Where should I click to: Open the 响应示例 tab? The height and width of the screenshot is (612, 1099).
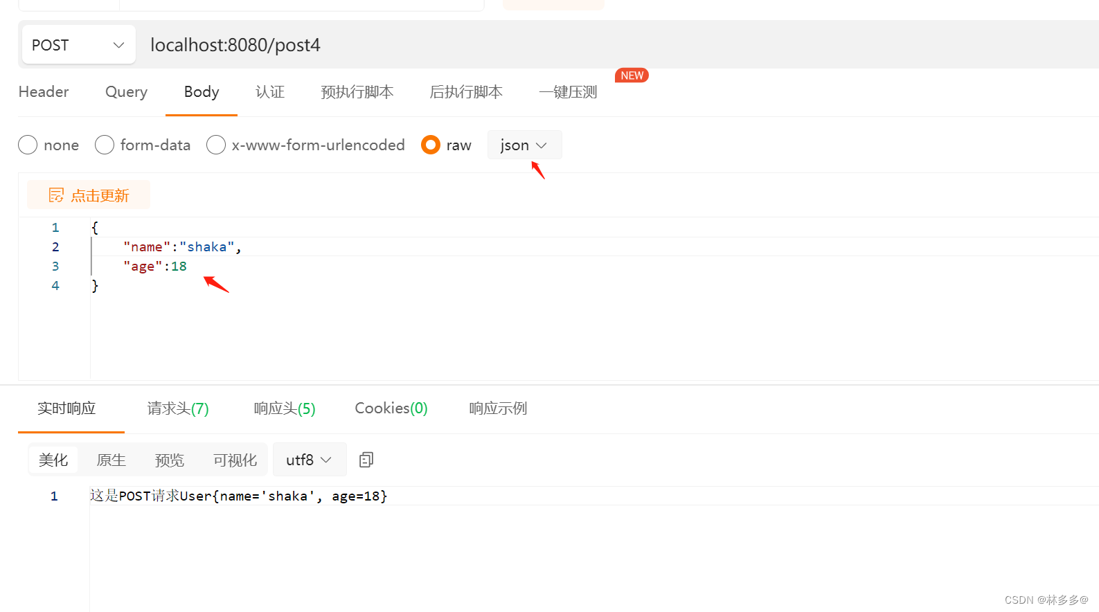(x=498, y=408)
